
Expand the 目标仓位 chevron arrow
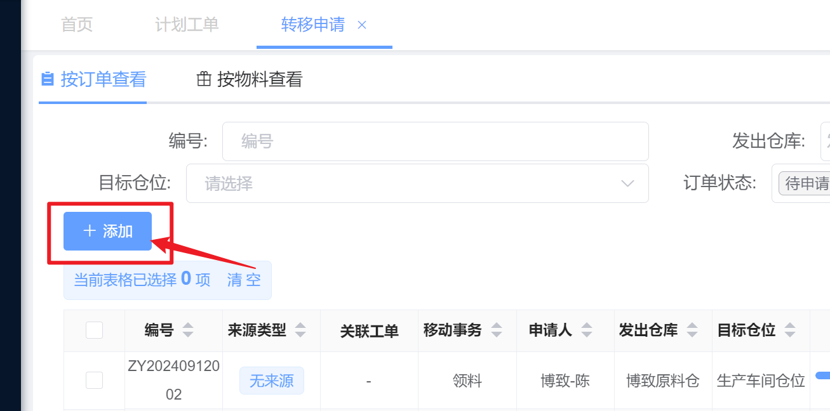point(627,184)
